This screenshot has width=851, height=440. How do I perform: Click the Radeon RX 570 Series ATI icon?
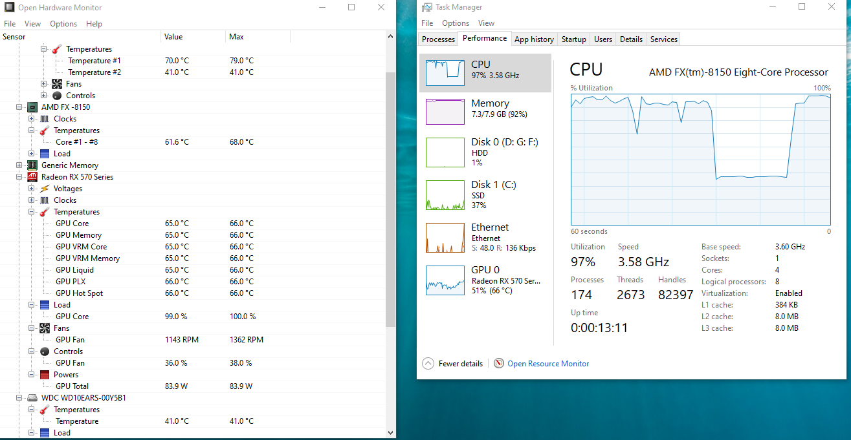tap(32, 177)
